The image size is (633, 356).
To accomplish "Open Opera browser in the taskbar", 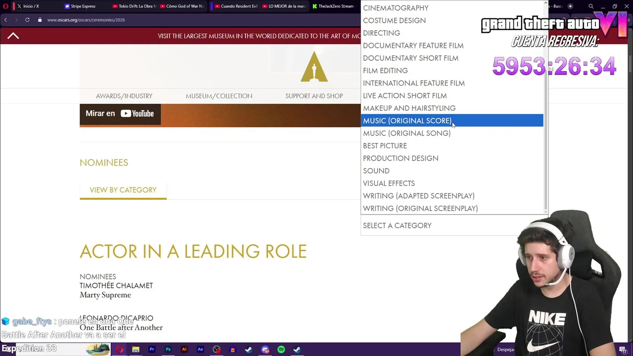I will [x=120, y=350].
